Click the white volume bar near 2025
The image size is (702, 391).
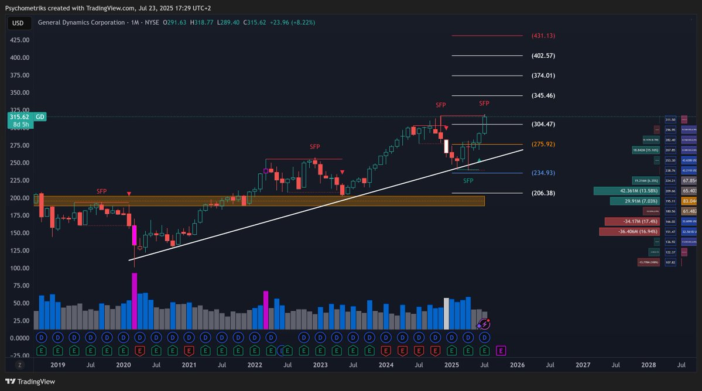446,314
